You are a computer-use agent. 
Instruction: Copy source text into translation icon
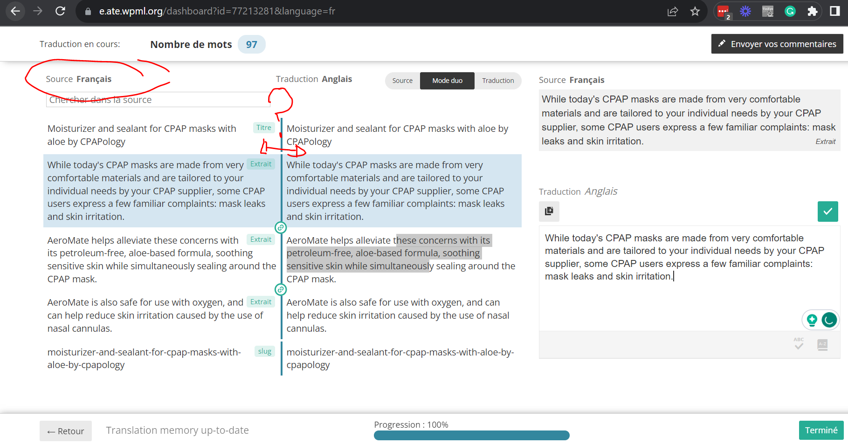click(549, 211)
